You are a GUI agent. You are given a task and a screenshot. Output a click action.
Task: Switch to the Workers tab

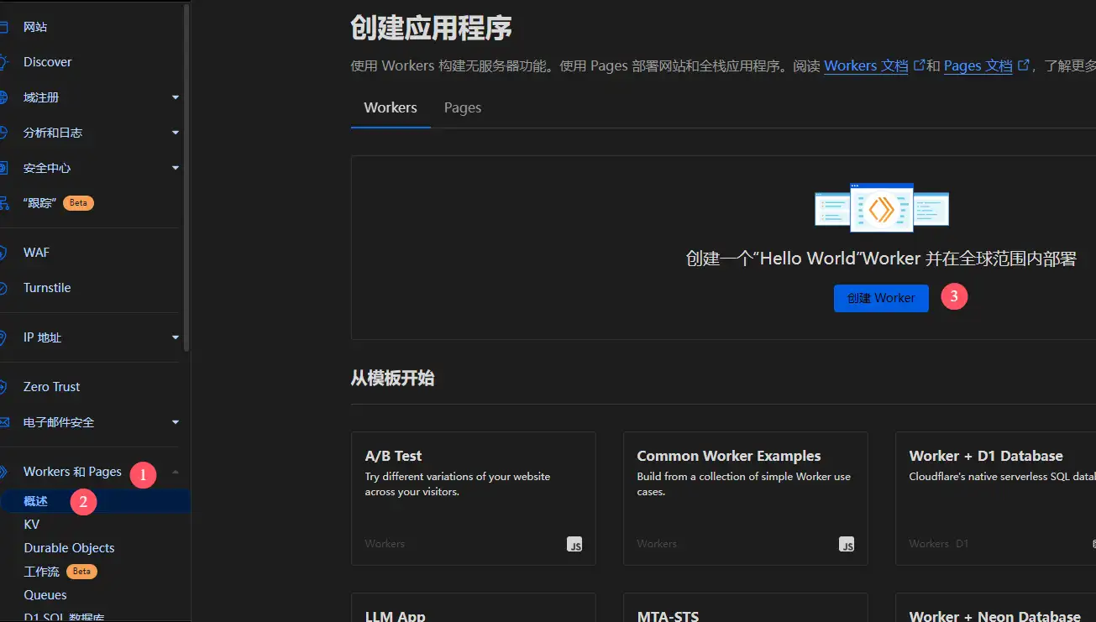pyautogui.click(x=391, y=107)
